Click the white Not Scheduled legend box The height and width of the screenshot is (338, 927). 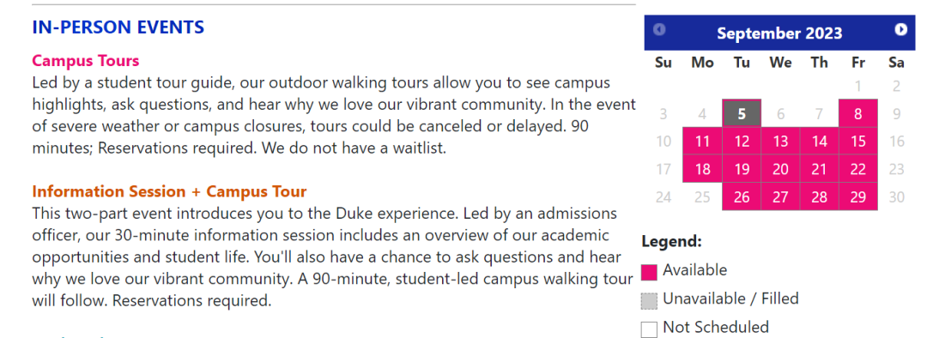point(649,329)
